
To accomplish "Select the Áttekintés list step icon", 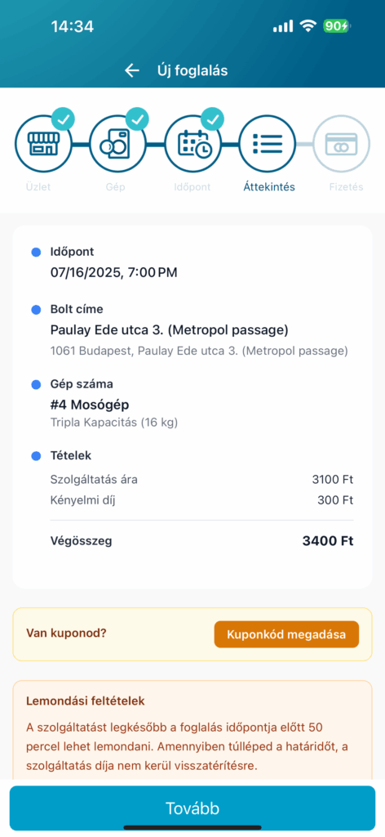I will (x=267, y=144).
